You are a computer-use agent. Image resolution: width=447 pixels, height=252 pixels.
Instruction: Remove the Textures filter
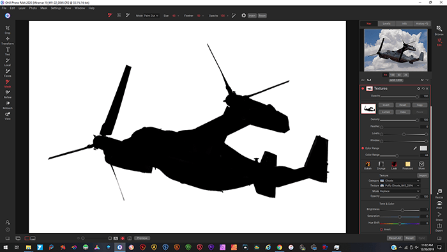point(427,88)
